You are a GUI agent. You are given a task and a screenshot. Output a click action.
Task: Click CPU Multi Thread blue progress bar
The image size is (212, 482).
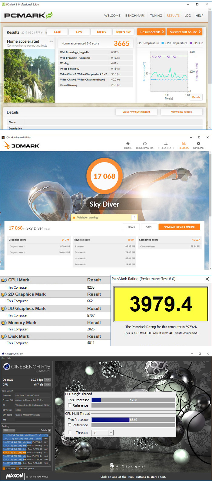coord(111,420)
